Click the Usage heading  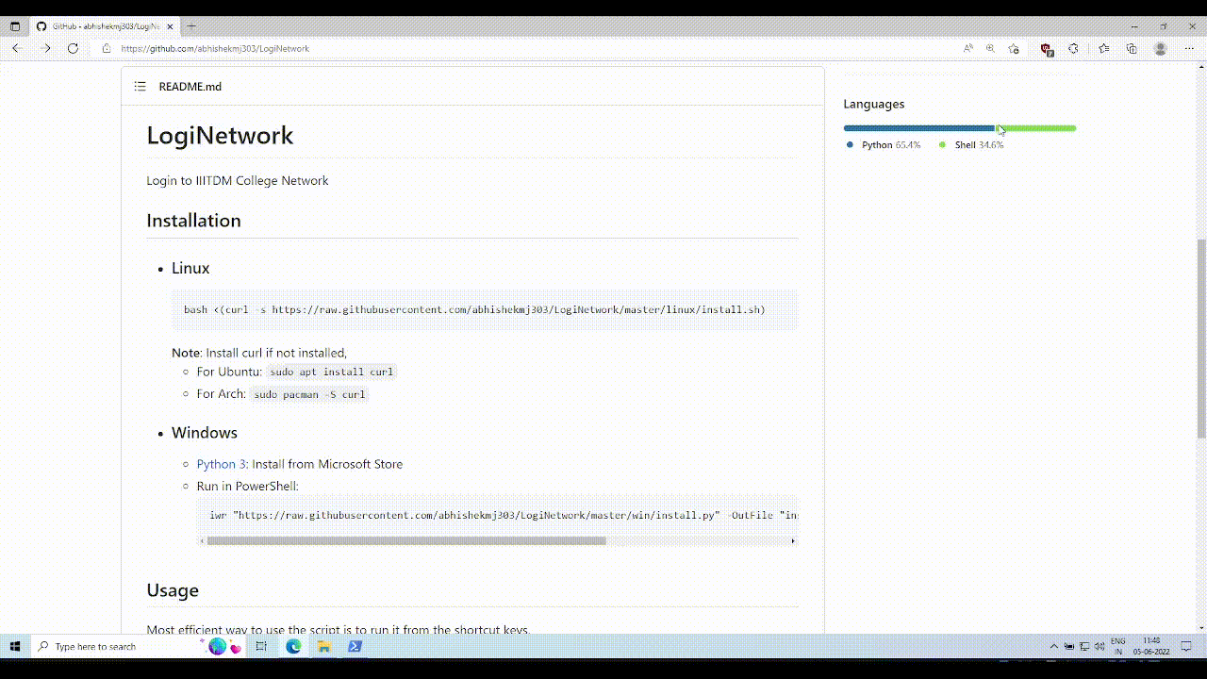pos(173,589)
